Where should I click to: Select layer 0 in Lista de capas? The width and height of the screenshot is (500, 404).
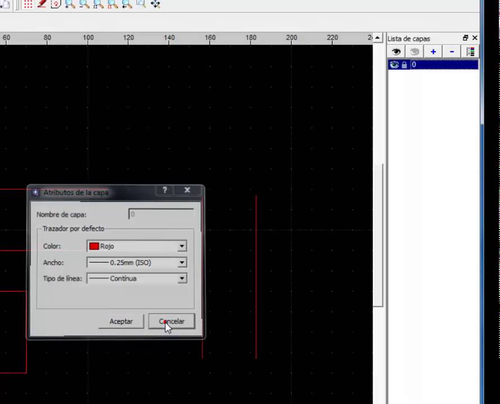[433, 65]
